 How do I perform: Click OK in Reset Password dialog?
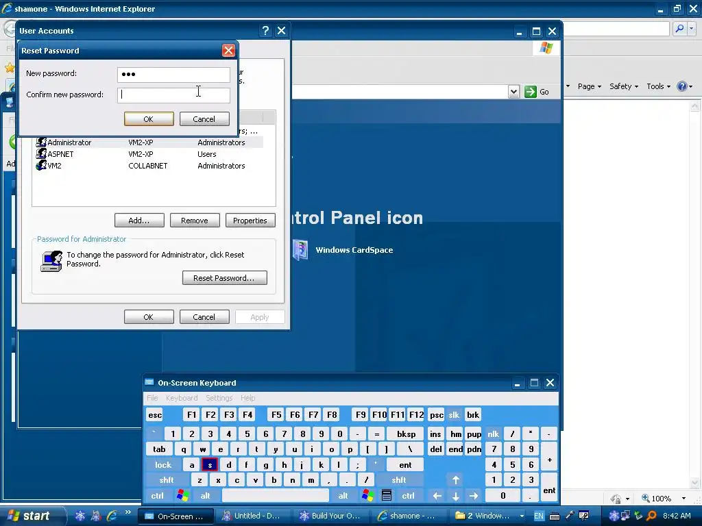pos(149,119)
